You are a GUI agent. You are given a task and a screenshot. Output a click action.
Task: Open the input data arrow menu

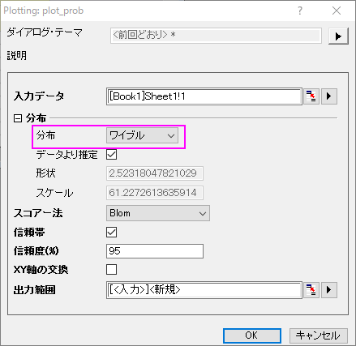pyautogui.click(x=328, y=96)
